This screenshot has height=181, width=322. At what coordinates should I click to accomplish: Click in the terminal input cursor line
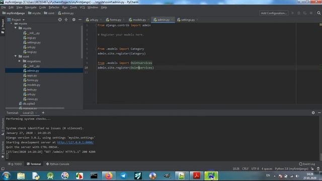pos(7,156)
